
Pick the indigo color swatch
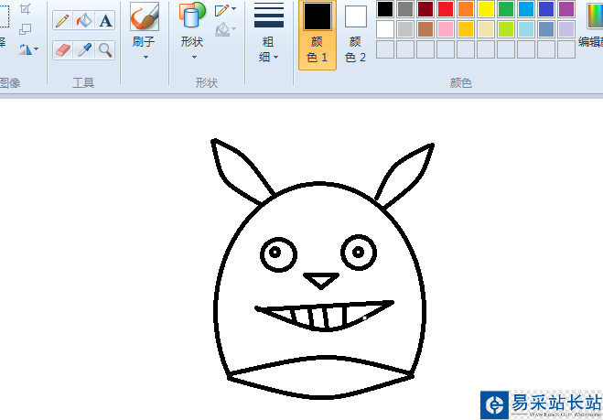pos(546,9)
